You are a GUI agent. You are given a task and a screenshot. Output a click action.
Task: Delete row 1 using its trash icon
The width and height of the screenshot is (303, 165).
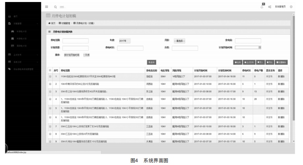(x=281, y=76)
